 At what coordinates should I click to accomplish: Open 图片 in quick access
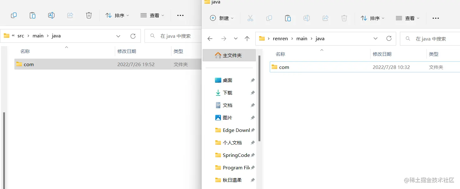pos(227,118)
